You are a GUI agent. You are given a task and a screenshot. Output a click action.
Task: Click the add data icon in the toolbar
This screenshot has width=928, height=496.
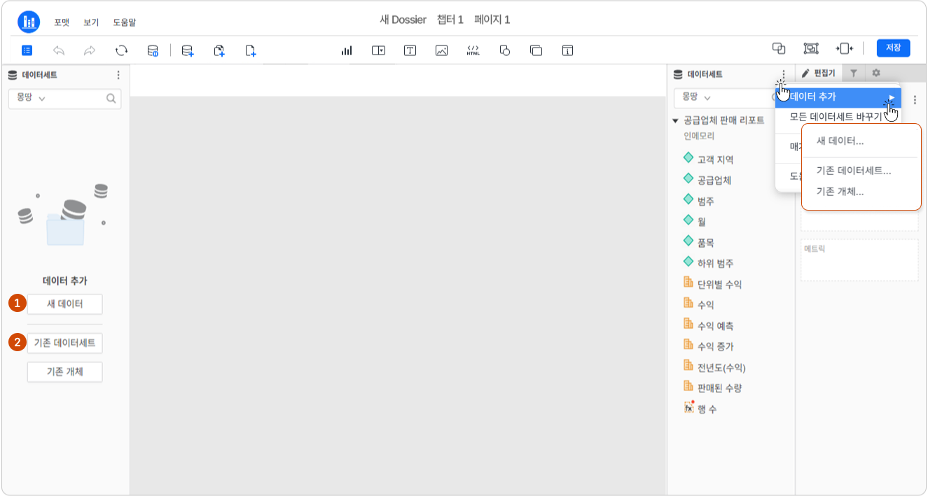click(187, 50)
